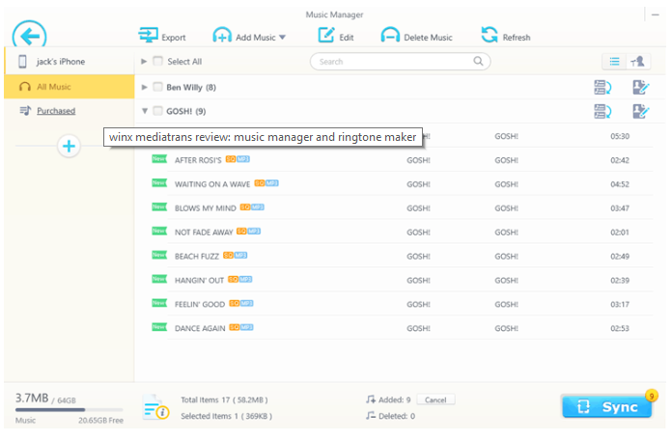Select the NOT FADE AWAY song
This screenshot has width=672, height=440.
pyautogui.click(x=401, y=232)
